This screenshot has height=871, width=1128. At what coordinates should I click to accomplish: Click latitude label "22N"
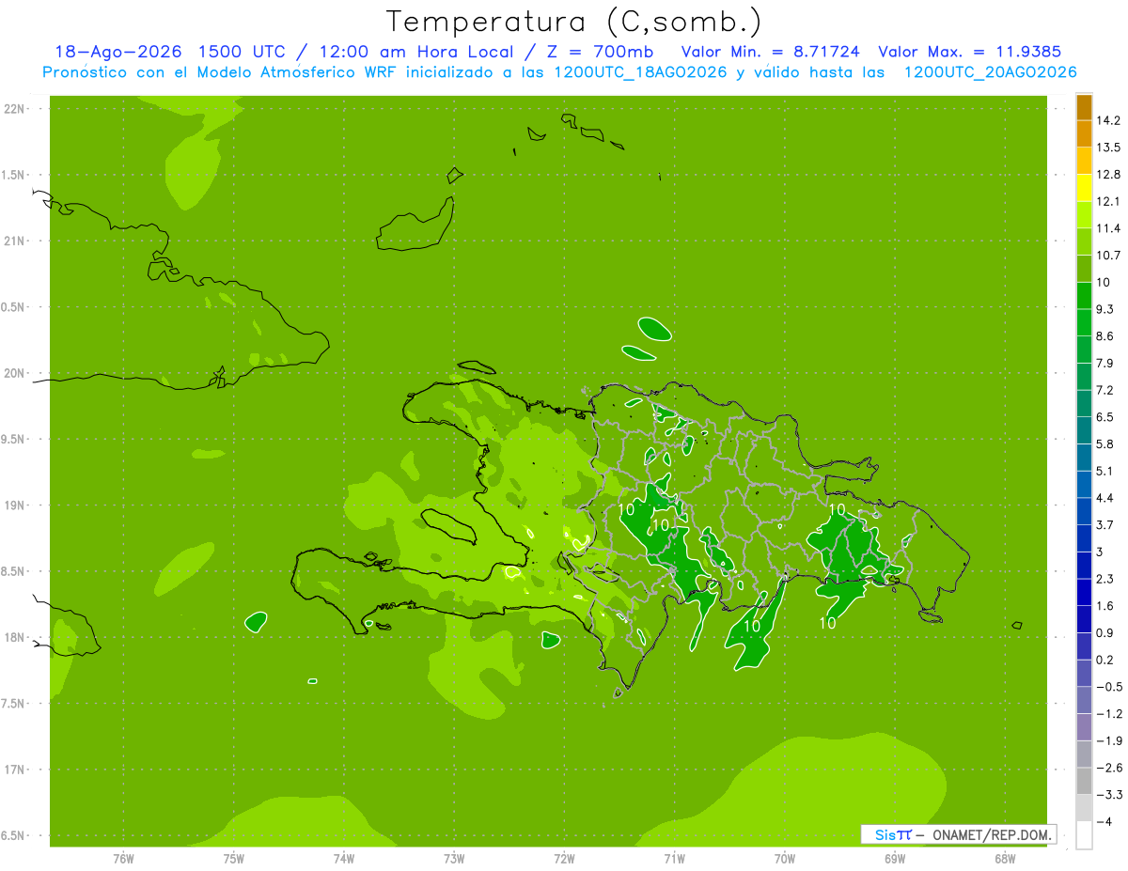(15, 109)
